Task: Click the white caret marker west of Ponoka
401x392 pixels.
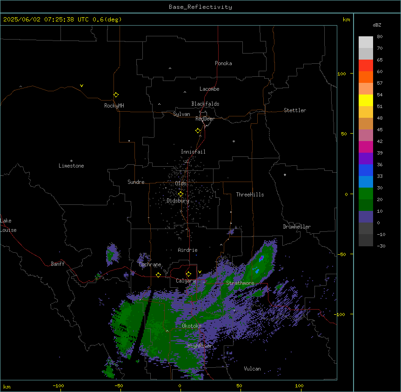Action: 170,68
